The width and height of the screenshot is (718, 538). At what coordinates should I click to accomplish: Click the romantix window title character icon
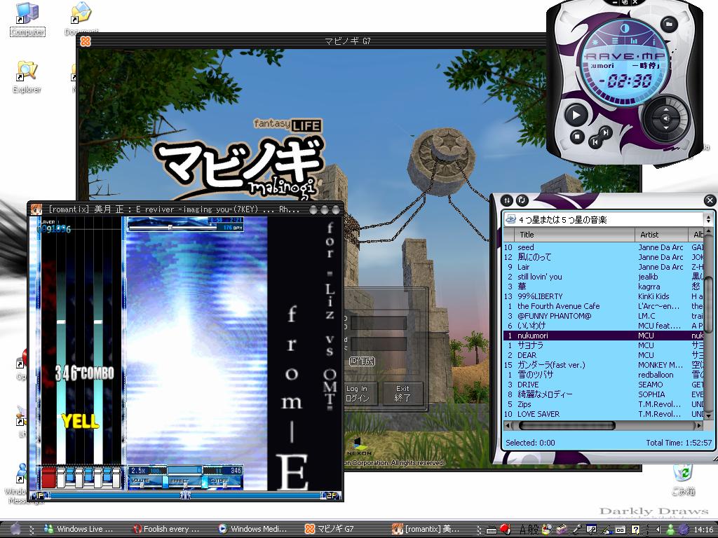[36, 209]
